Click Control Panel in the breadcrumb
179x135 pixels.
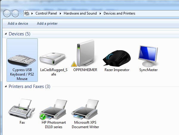coord(46,13)
